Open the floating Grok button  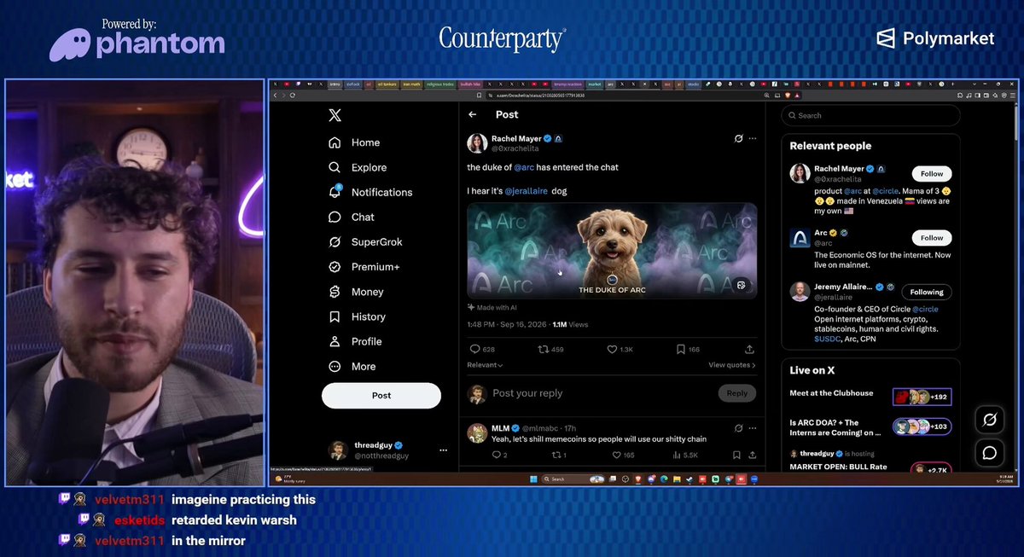click(x=990, y=420)
